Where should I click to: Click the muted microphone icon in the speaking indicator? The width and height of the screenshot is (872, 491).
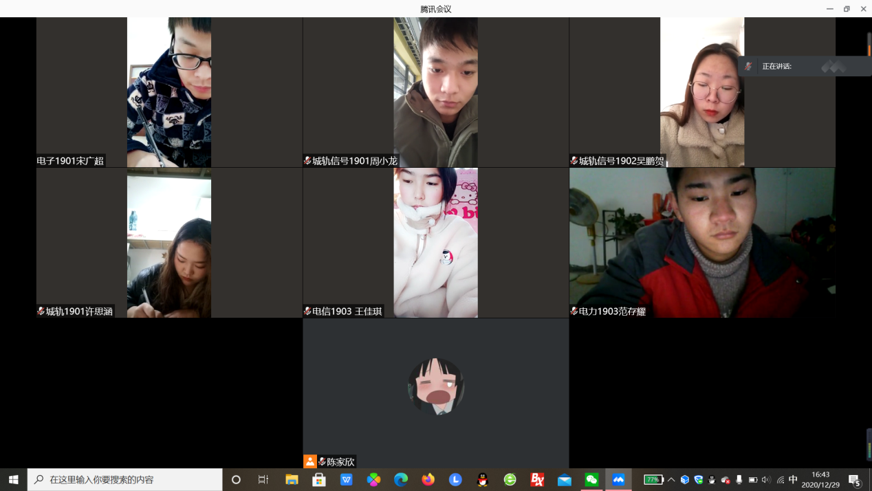(748, 67)
